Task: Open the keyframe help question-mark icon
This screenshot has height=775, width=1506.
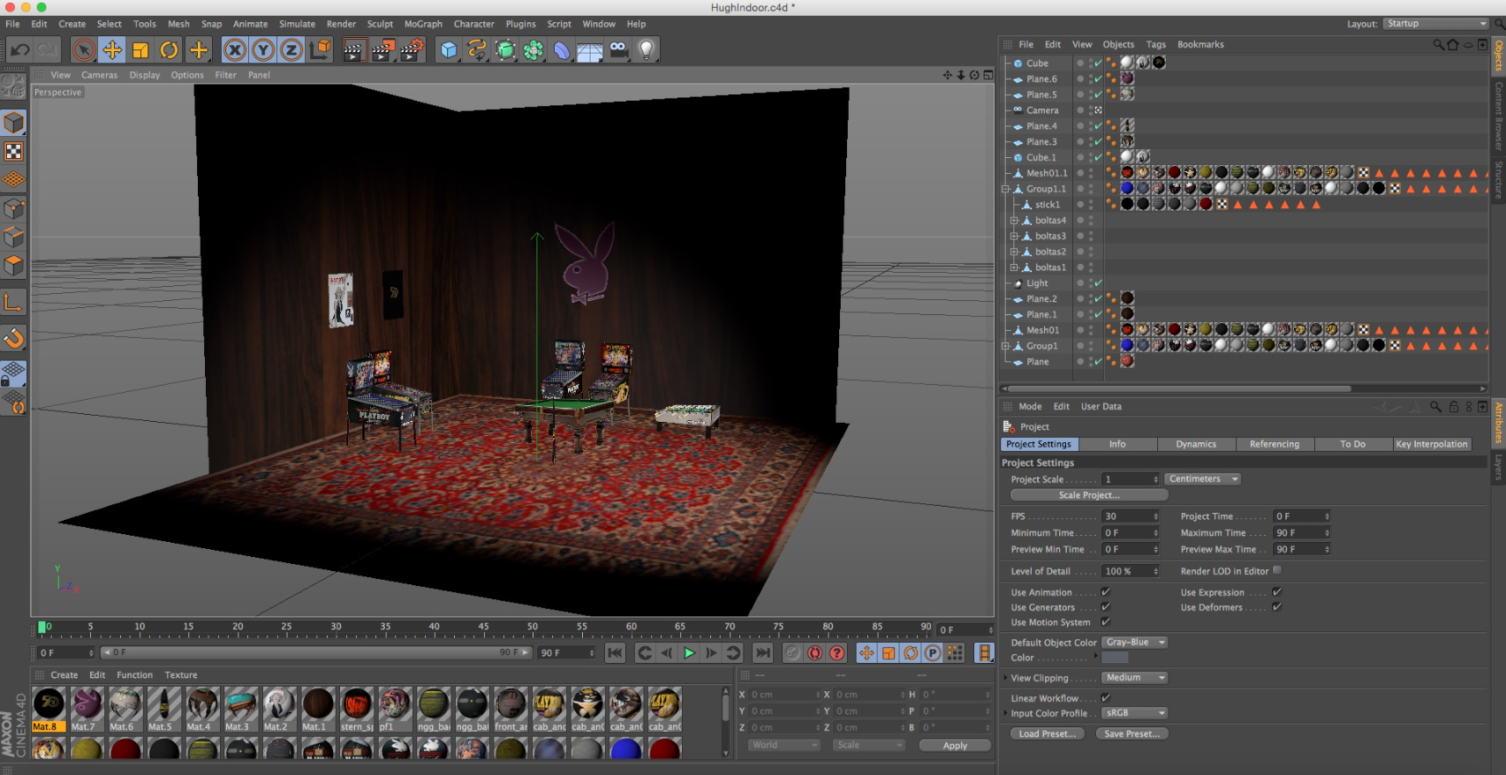Action: [x=836, y=653]
